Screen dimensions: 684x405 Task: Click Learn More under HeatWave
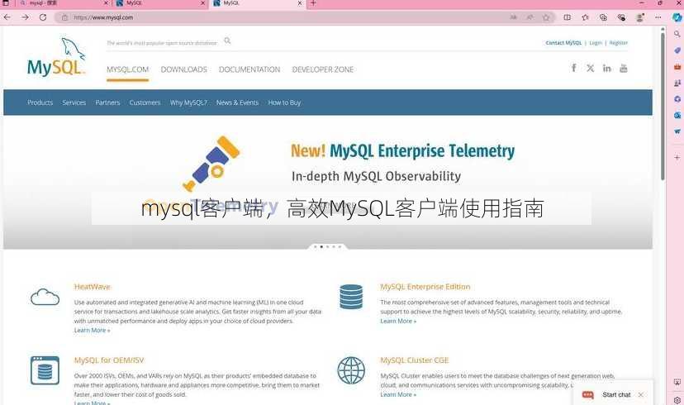click(92, 331)
